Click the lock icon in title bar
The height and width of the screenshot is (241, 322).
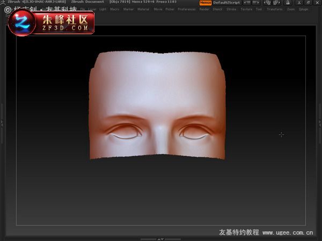pos(288,3)
